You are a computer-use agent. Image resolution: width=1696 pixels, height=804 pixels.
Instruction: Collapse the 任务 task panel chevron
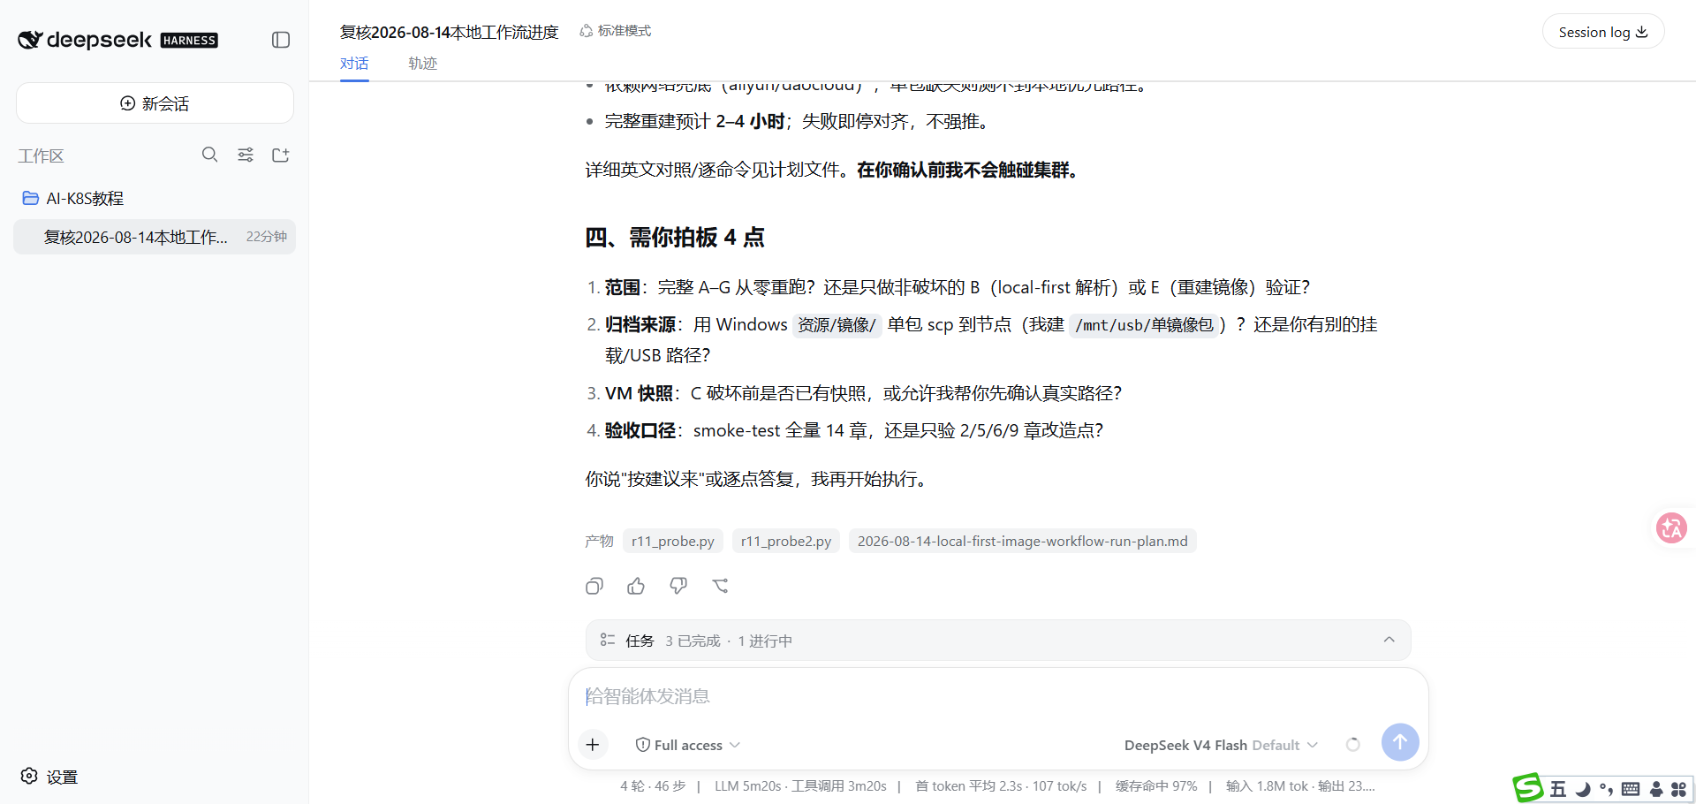(1389, 640)
